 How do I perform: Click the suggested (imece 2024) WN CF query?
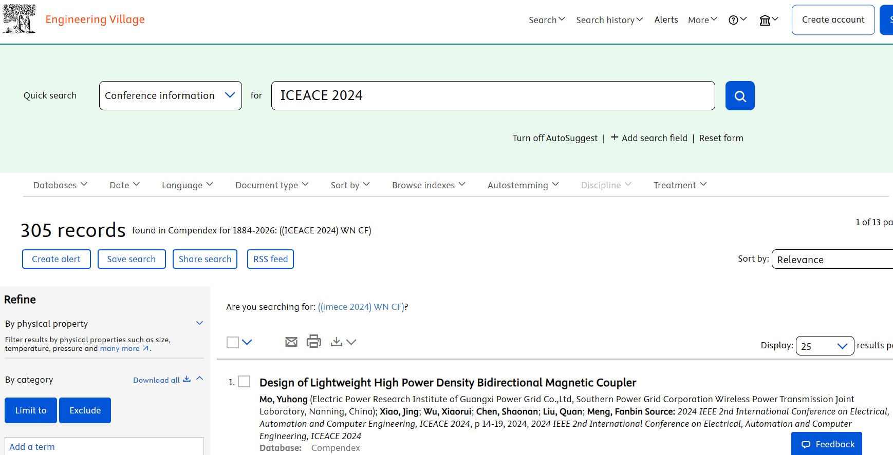click(361, 307)
